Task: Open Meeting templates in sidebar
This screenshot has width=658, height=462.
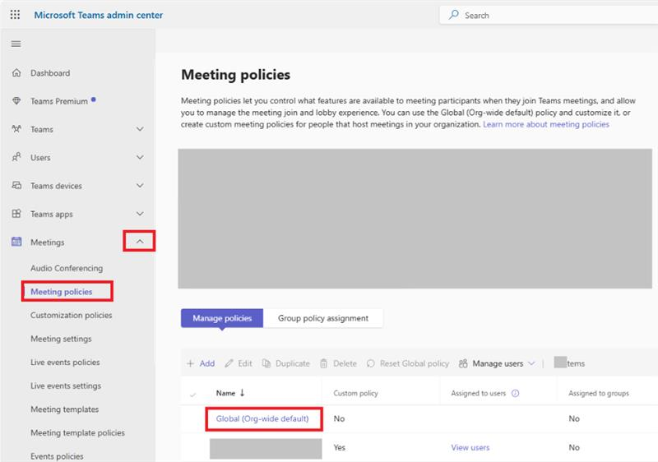Action: 65,409
